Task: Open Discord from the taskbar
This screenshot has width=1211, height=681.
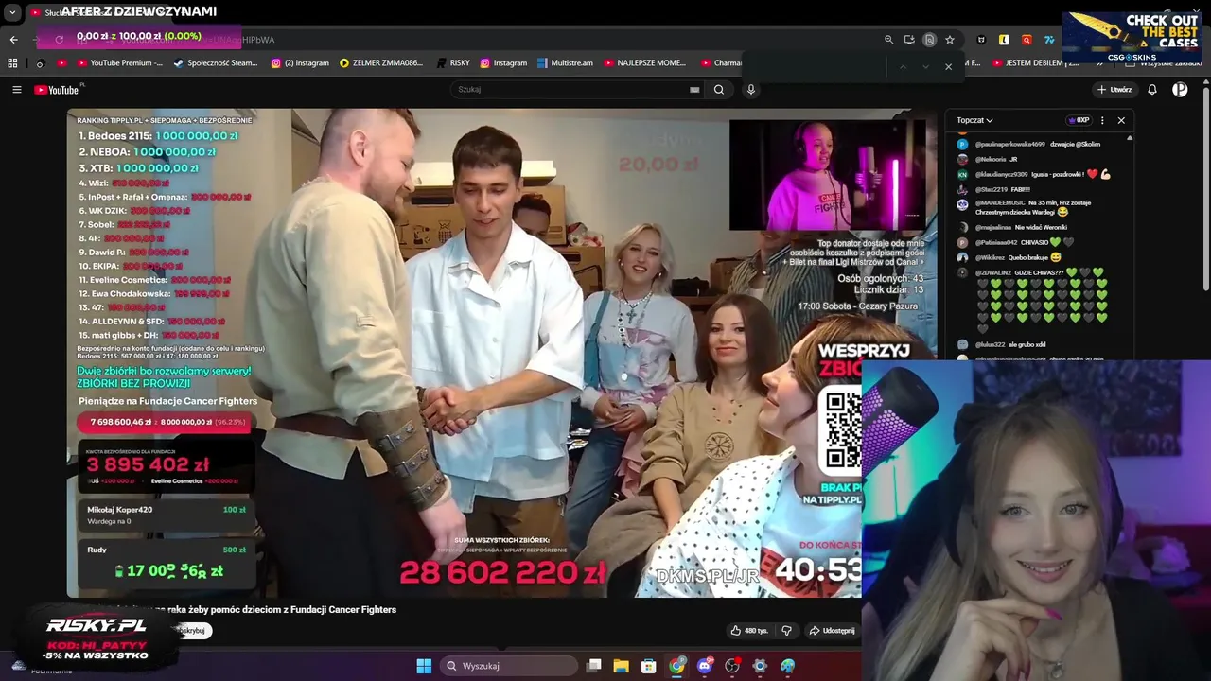Action: point(704,666)
